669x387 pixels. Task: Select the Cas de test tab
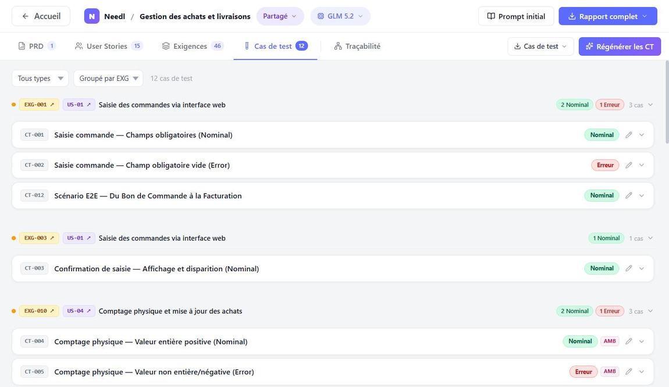point(275,46)
